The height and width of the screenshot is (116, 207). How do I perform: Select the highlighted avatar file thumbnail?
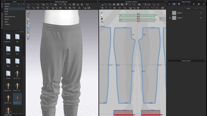click(x=17, y=99)
